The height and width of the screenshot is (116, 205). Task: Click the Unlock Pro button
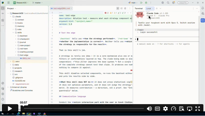coord(183,3)
